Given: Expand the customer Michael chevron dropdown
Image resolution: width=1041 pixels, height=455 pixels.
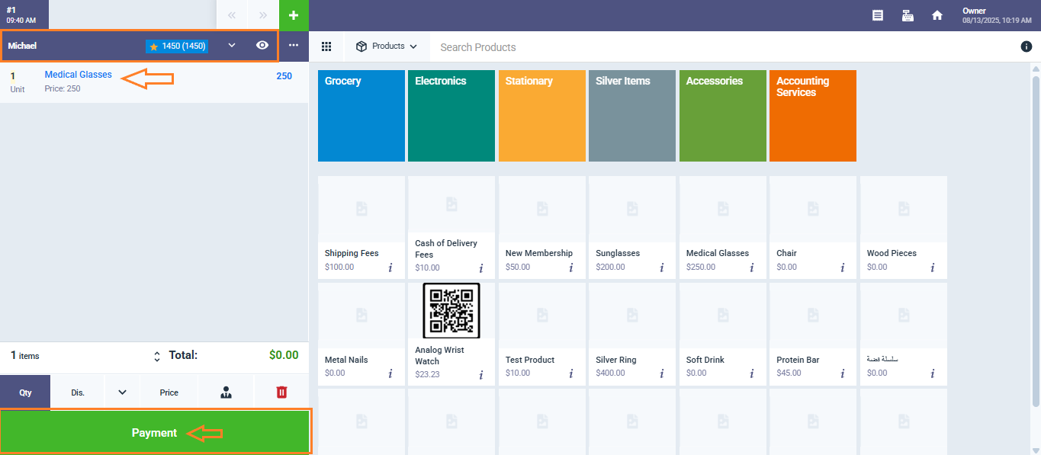Looking at the screenshot, I should 232,46.
